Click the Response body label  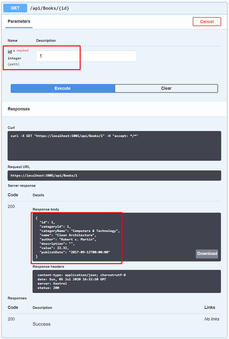46,209
